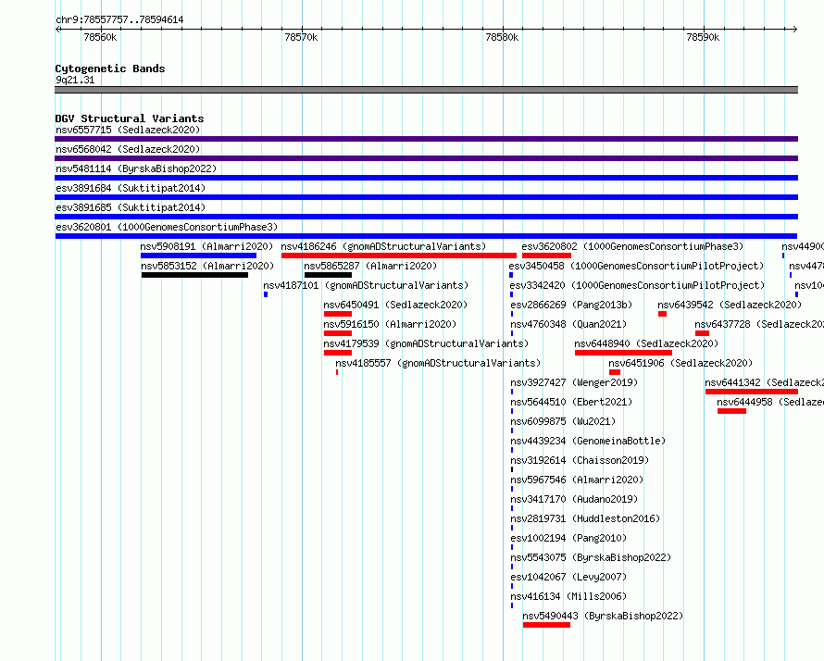
Task: Open esv3450458 (1000GenomesConsortiumPilotProject) label
Action: point(636,266)
